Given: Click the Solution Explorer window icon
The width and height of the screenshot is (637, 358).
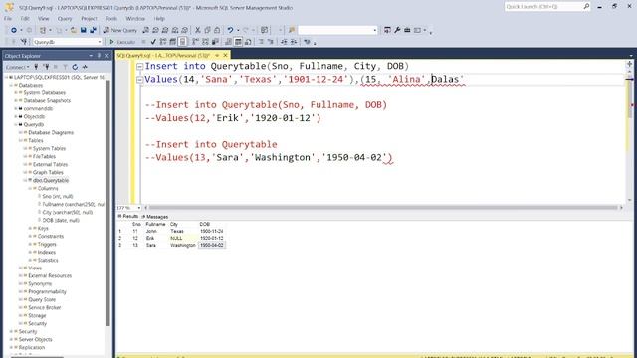Looking at the screenshot, I should pos(387,30).
